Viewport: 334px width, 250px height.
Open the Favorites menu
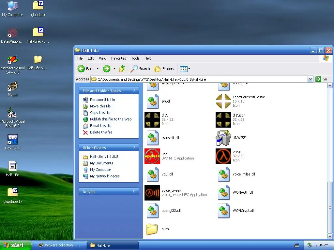[x=118, y=58]
